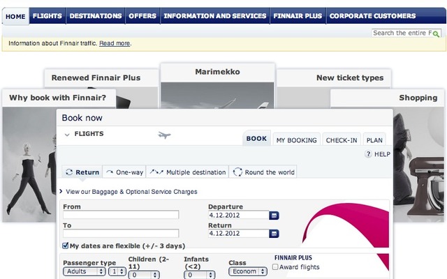Viewport: 447px width, 279px height.
Task: Click the search magnifier icon
Action: 436,34
